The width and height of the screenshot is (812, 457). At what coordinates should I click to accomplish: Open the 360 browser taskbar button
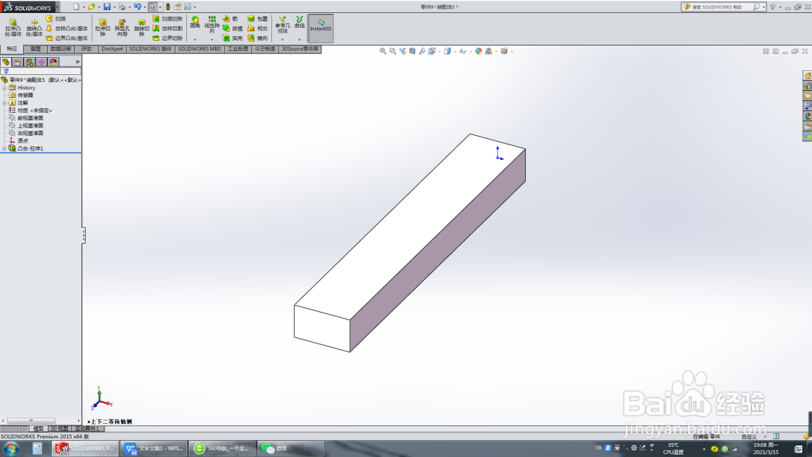222,449
